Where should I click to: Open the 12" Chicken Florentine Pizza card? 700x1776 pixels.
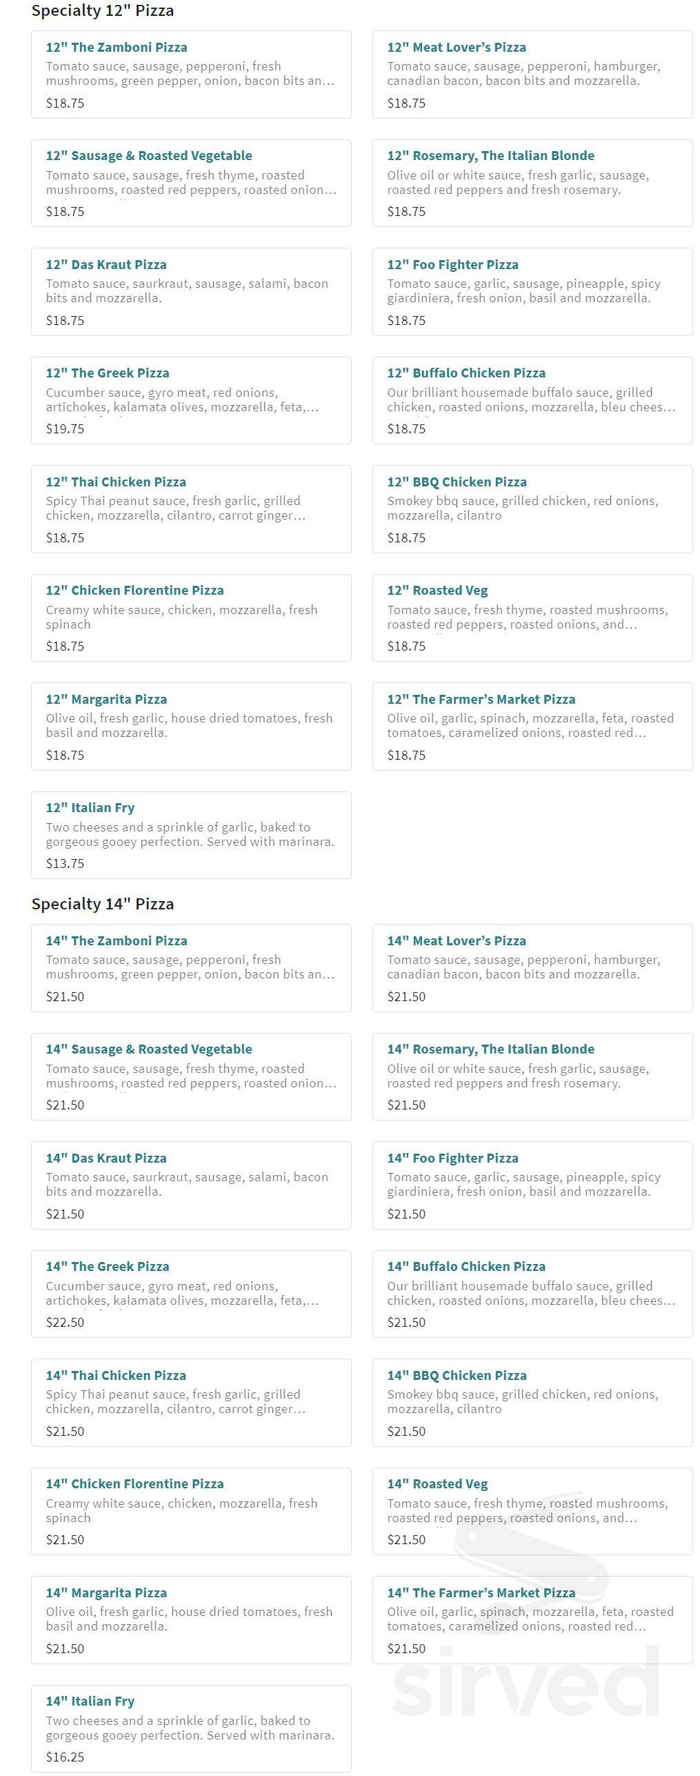(134, 591)
